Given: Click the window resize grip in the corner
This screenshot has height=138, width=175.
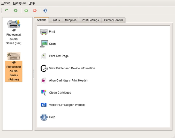Looking at the screenshot, I should [x=173, y=136].
